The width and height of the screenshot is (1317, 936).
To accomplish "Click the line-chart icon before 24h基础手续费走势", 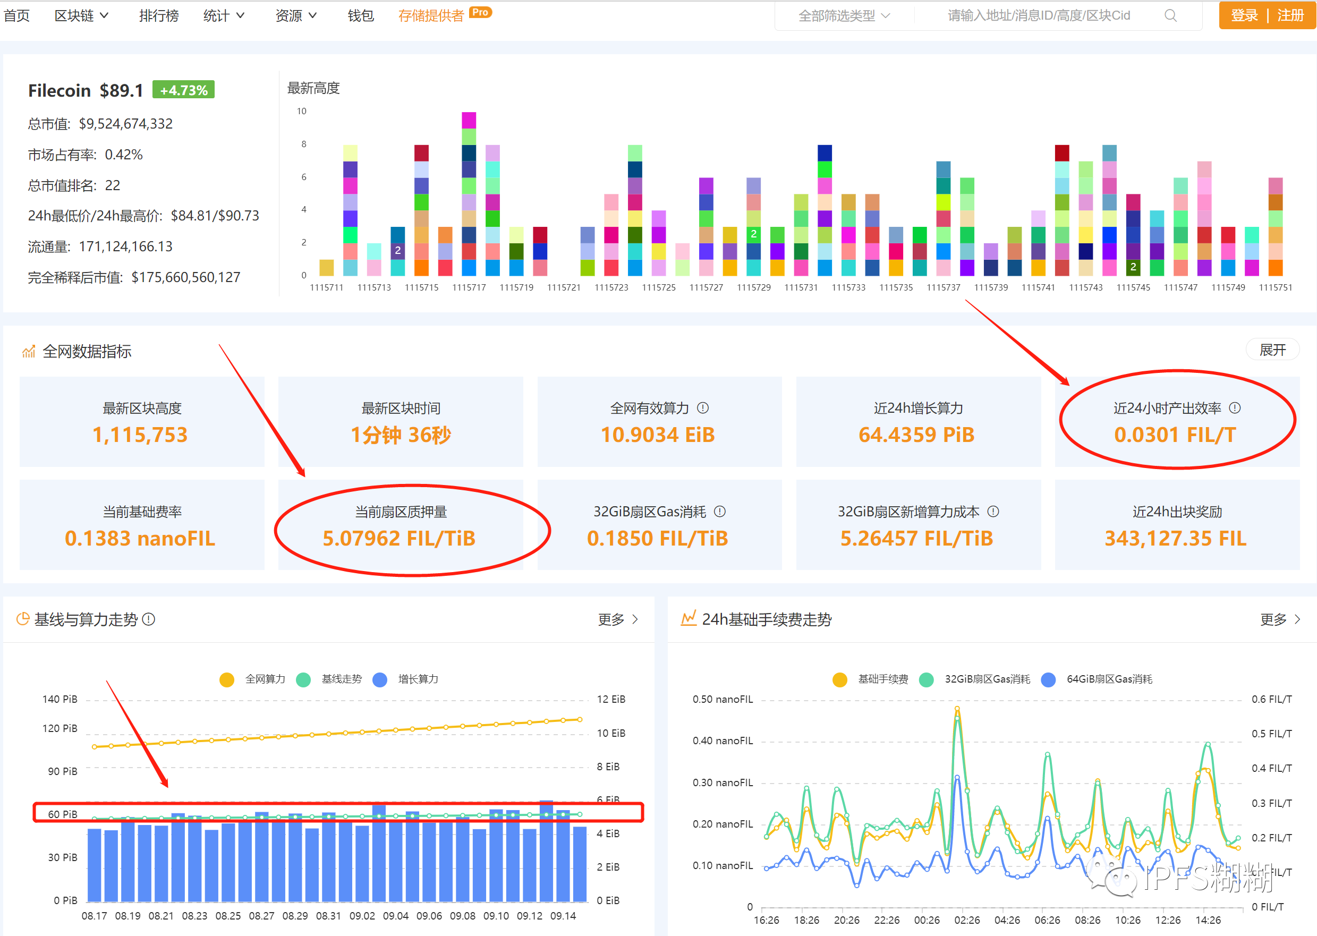I will tap(689, 618).
